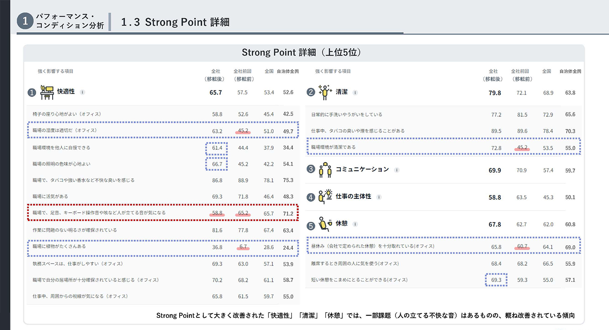Click the number 1 section badge

(25, 21)
